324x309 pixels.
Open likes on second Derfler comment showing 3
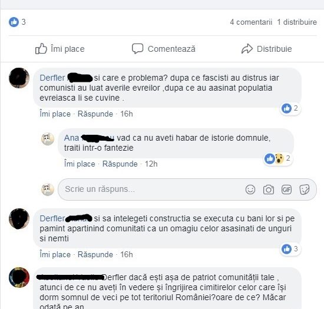click(290, 249)
